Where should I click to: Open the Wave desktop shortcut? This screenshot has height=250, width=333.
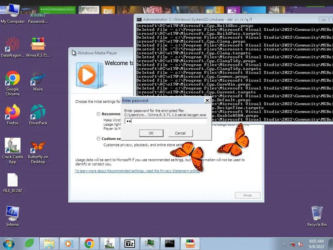tap(38, 82)
